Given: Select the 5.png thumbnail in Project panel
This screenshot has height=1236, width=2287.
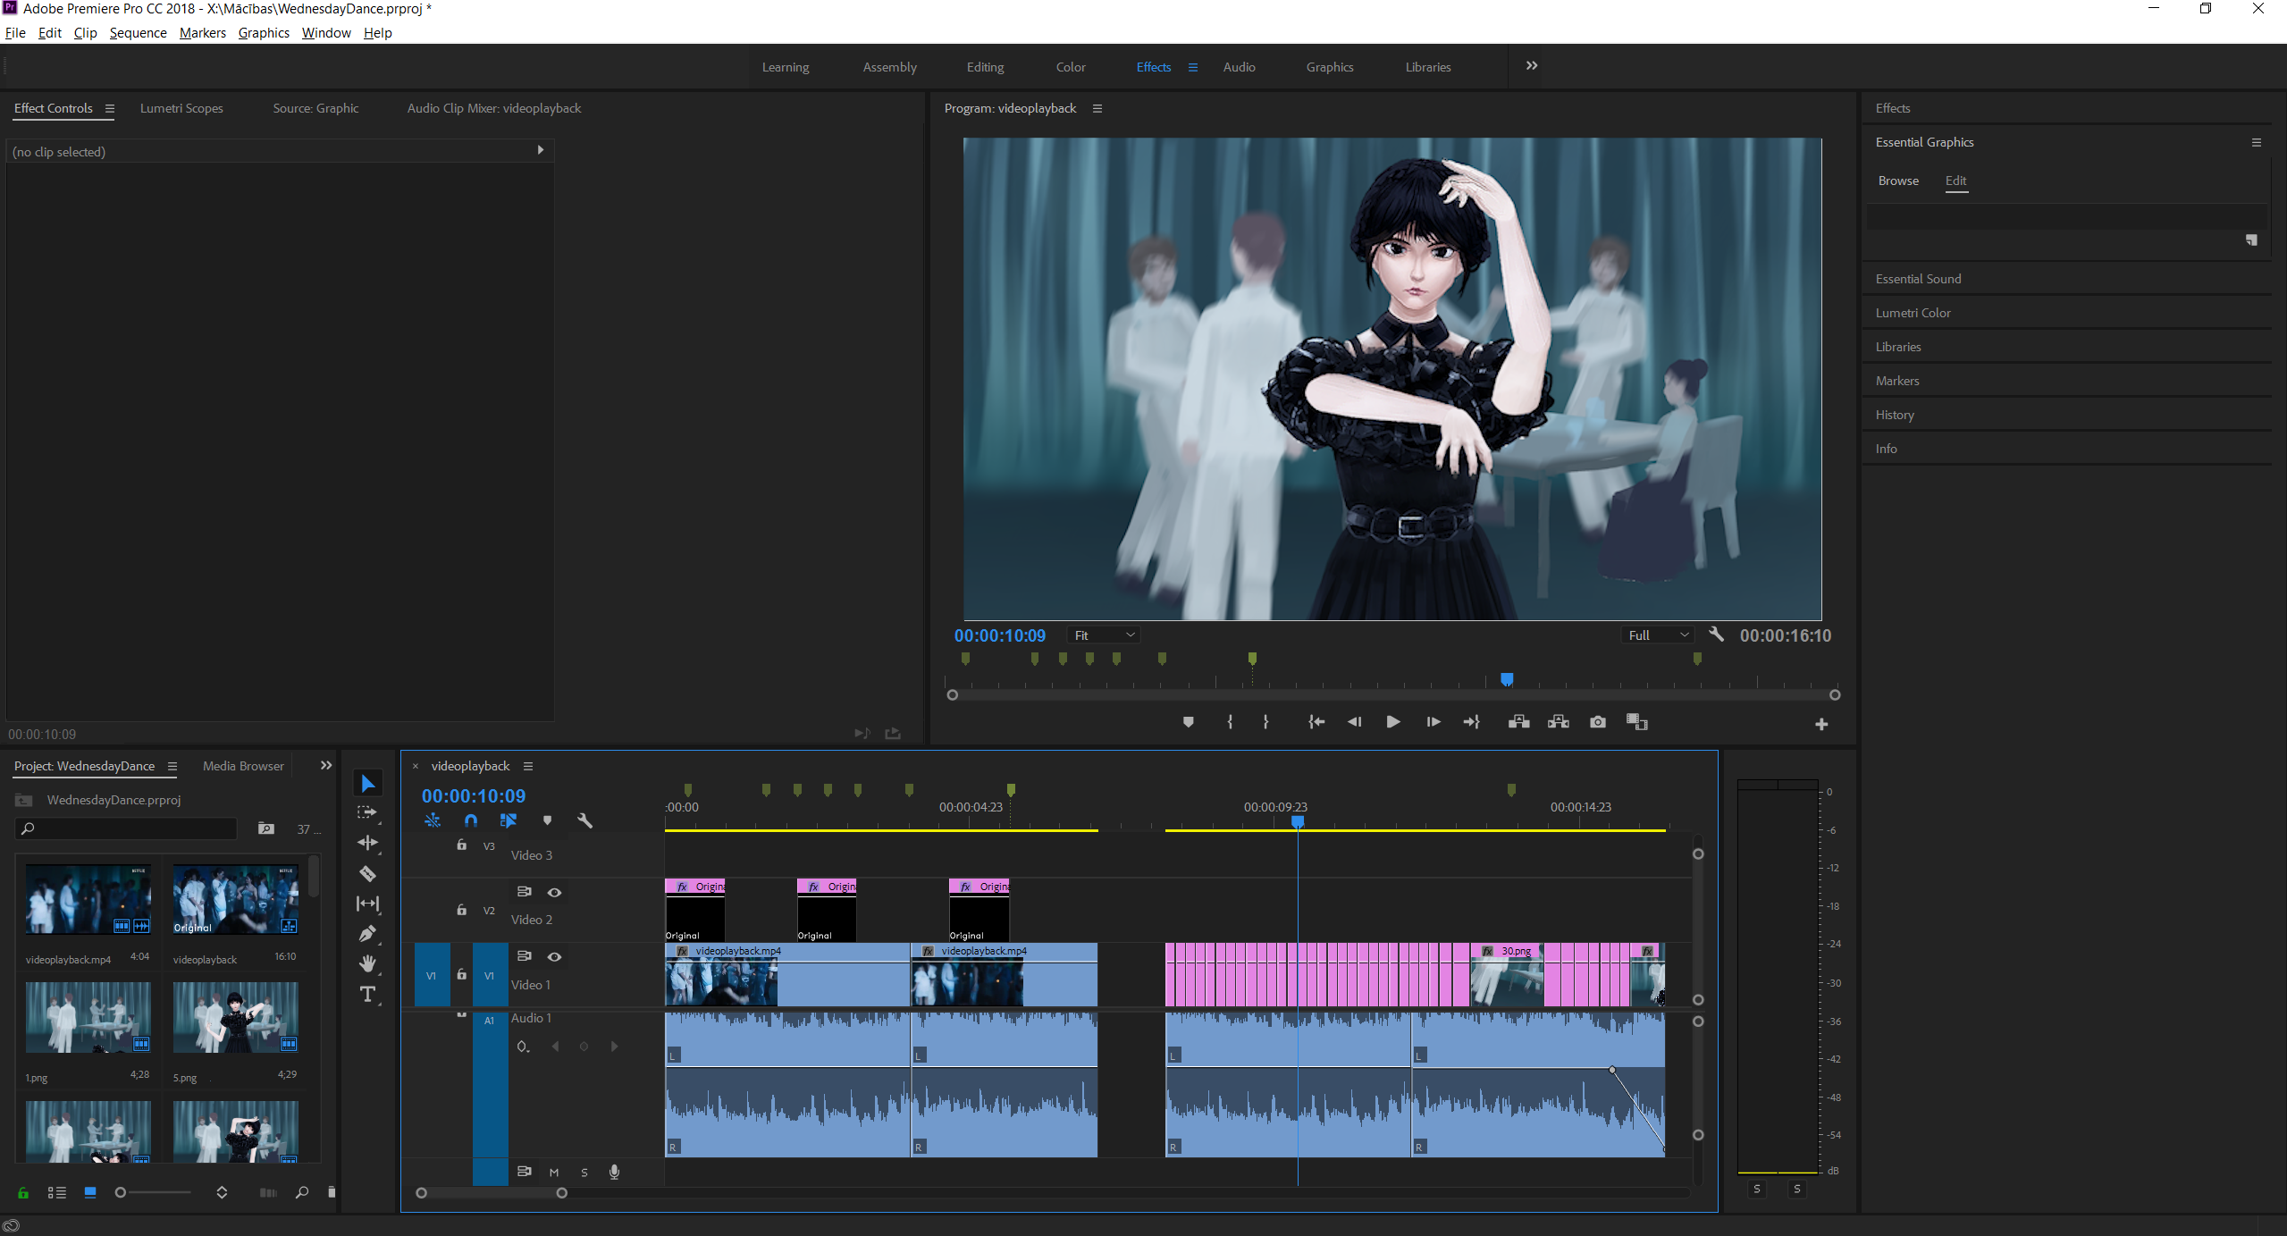Looking at the screenshot, I should click(235, 1017).
